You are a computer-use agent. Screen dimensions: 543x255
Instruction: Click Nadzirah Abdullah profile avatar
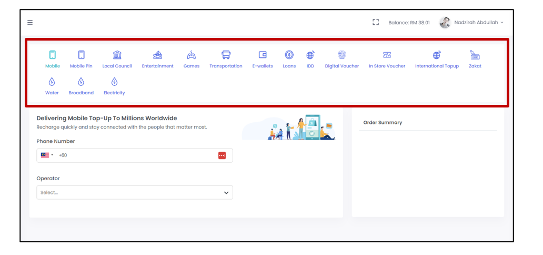(445, 23)
